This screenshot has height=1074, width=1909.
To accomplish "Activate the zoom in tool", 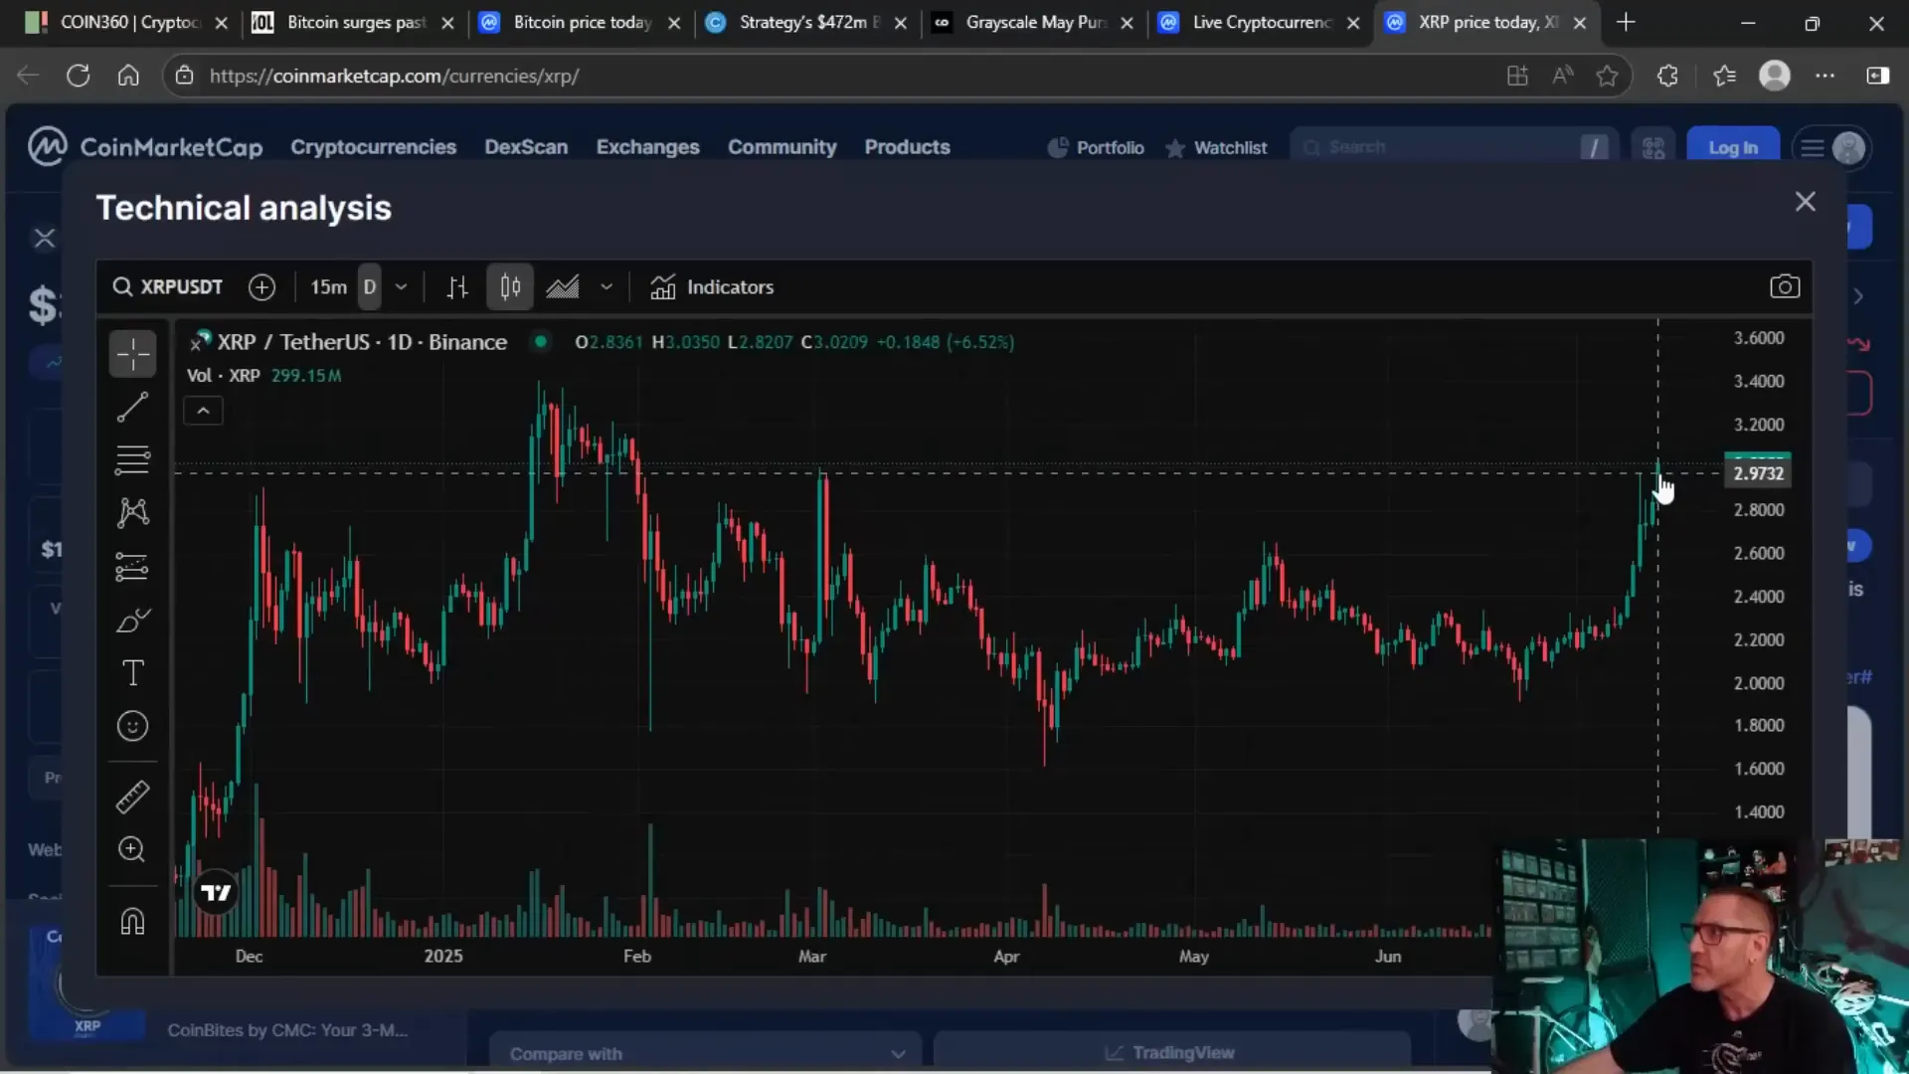I will coord(132,849).
